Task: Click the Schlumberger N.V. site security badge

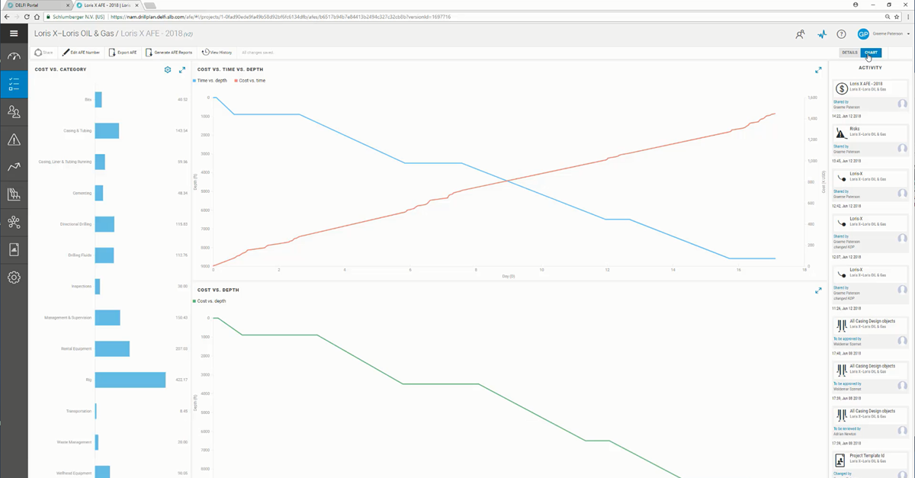Action: pyautogui.click(x=75, y=16)
